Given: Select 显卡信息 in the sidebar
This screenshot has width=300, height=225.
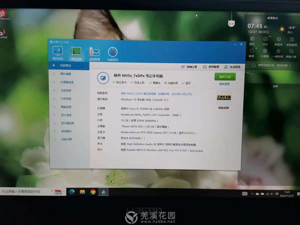Looking at the screenshot, I should click(66, 115).
